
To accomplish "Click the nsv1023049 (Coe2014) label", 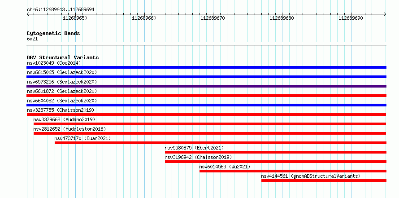I will click(54, 63).
